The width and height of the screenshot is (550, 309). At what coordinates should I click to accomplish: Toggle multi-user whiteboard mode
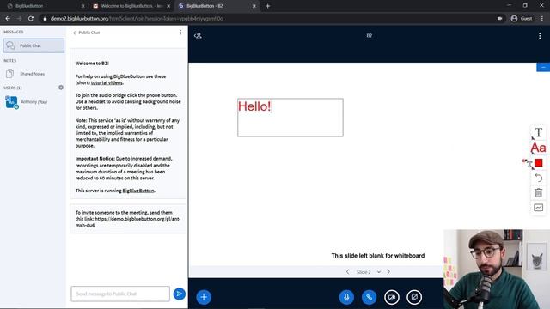tap(539, 208)
